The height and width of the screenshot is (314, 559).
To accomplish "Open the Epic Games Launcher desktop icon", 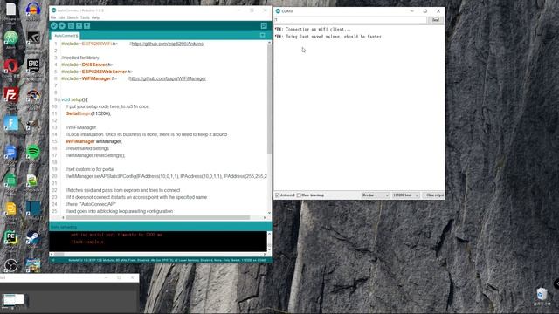I will click(33, 66).
